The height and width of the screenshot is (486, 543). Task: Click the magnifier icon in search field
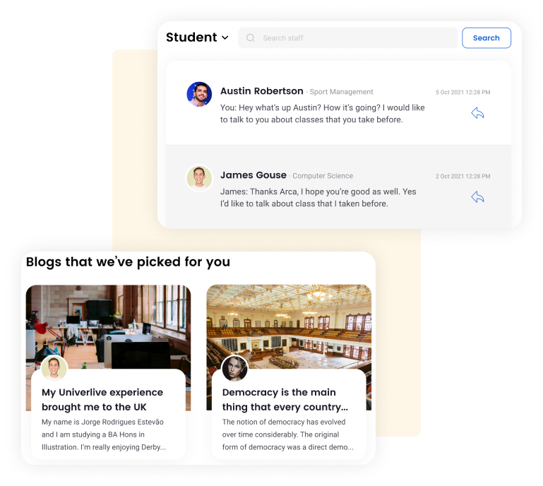coord(251,37)
